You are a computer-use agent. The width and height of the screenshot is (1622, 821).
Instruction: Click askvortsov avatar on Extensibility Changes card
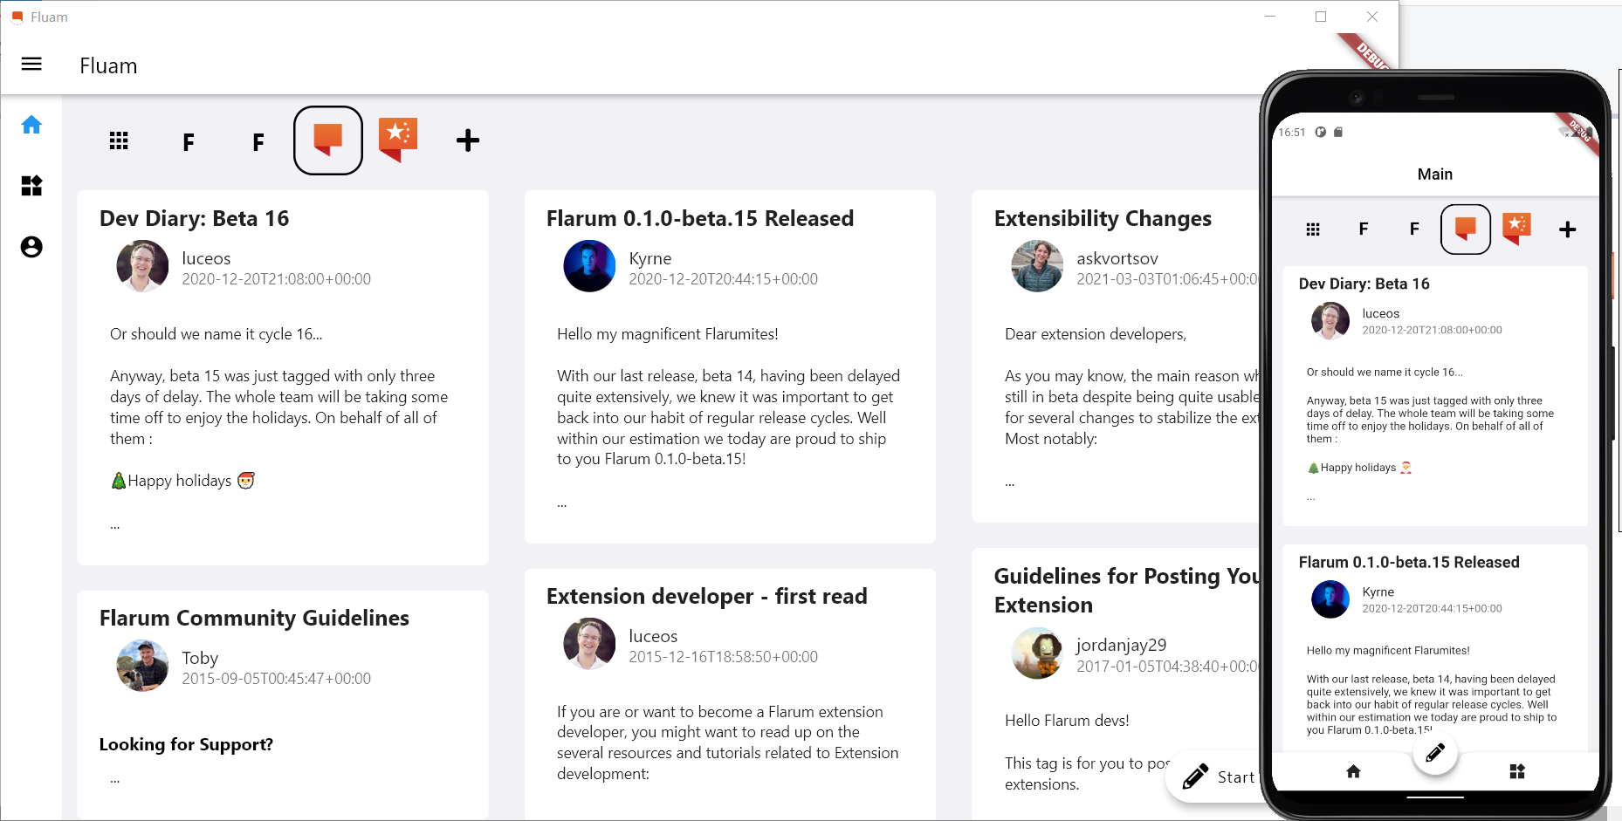[x=1037, y=266]
